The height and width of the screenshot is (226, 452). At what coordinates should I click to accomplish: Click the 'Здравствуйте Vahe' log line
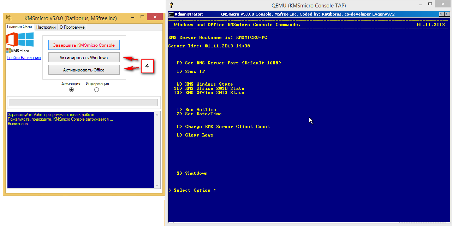[x=52, y=115]
